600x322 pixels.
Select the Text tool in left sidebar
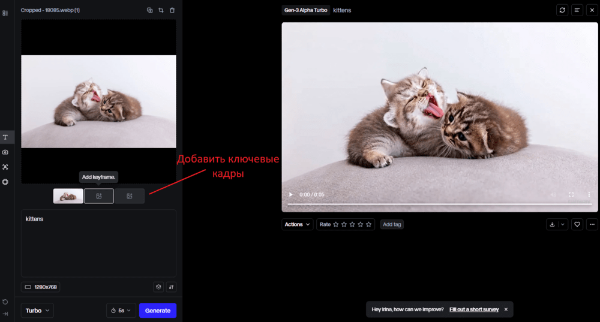click(x=5, y=137)
